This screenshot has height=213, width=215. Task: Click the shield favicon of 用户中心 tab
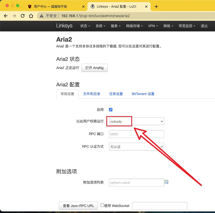[30, 6]
